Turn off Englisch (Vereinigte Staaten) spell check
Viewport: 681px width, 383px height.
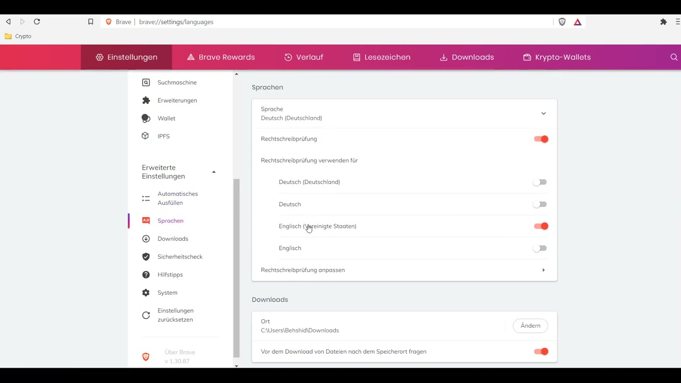541,227
